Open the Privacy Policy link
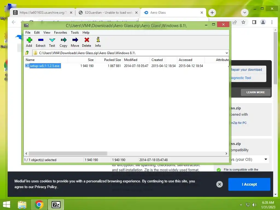The width and height of the screenshot is (280, 210). pyautogui.click(x=46, y=187)
